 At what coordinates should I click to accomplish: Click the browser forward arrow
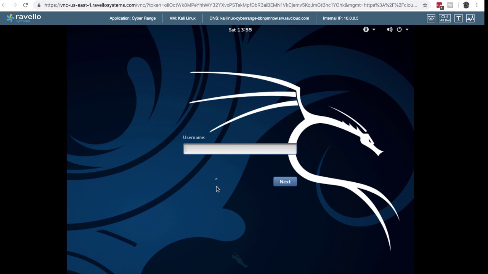(x=14, y=5)
